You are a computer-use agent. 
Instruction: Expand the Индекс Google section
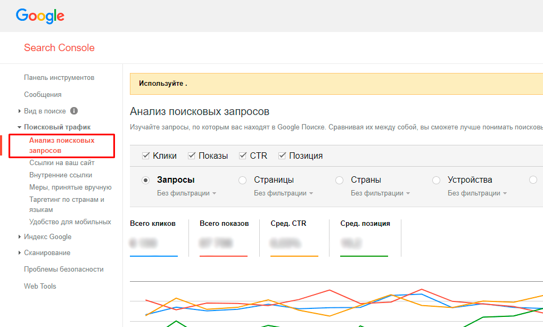(19, 236)
